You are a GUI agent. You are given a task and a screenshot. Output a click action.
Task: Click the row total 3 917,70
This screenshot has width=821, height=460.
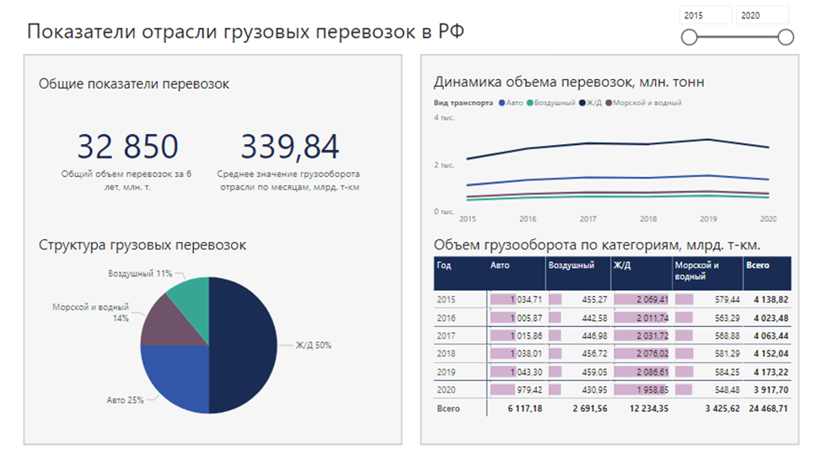(x=770, y=390)
